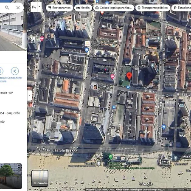This screenshot has height=191, width=191.
Task: Click the Central de Administração de Bens pin
Action: pyautogui.click(x=159, y=39)
